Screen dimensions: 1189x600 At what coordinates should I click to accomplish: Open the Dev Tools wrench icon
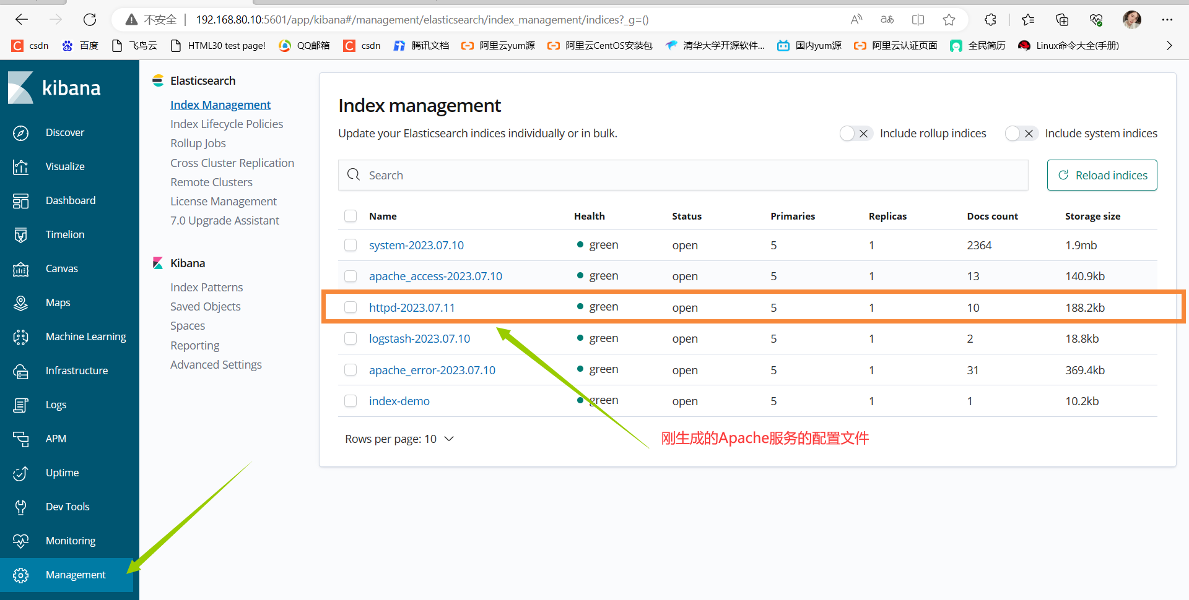coord(20,507)
